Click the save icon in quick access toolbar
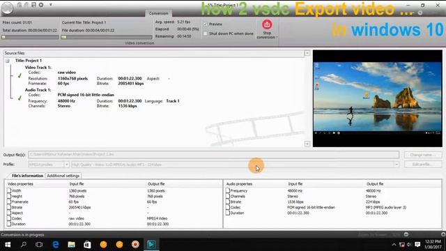This screenshot has height=251, width=446. pyautogui.click(x=33, y=5)
